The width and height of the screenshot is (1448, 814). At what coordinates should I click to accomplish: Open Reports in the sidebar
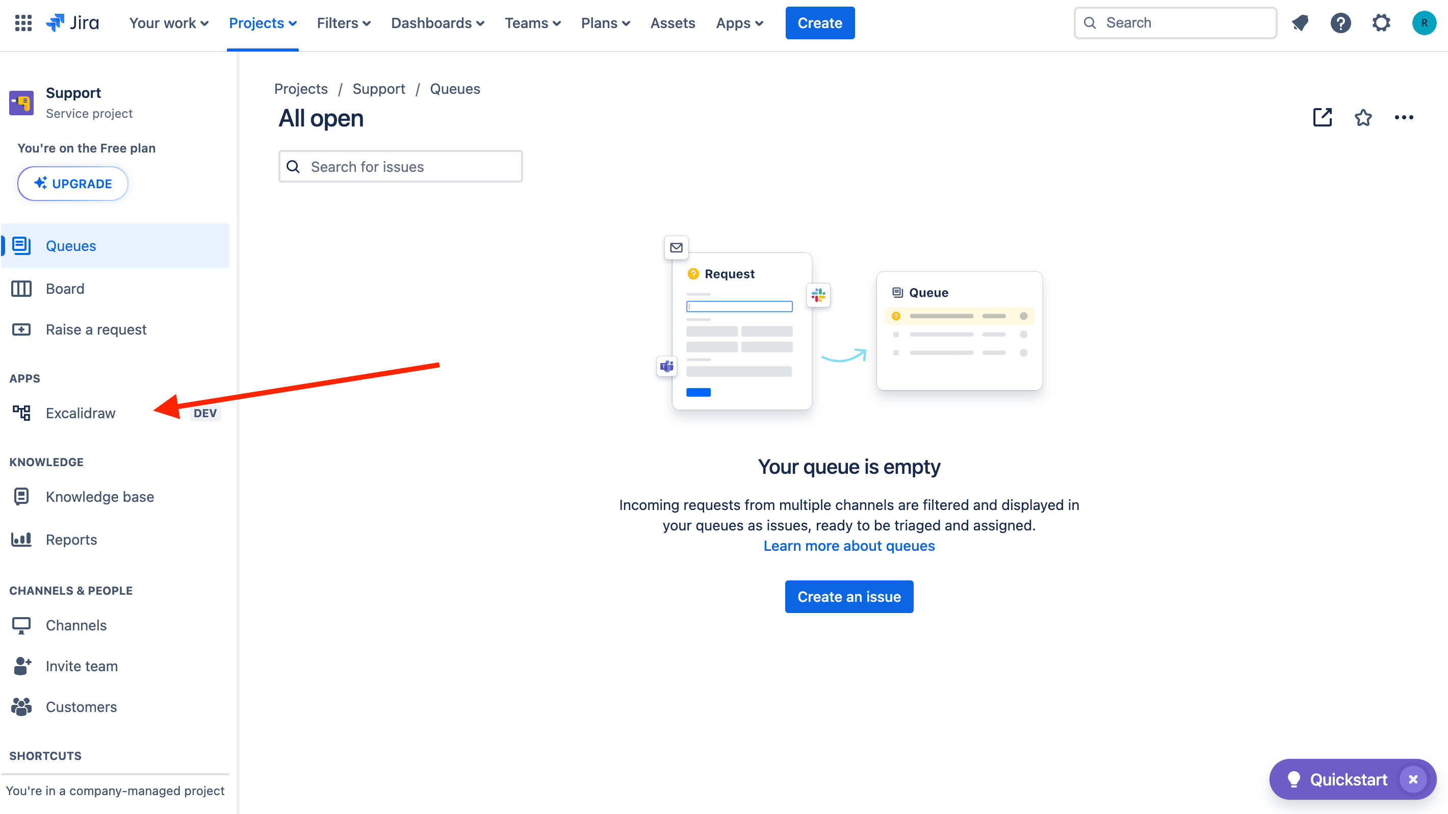pyautogui.click(x=115, y=539)
